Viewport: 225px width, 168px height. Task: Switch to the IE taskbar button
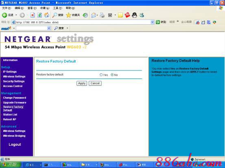pyautogui.click(x=33, y=165)
